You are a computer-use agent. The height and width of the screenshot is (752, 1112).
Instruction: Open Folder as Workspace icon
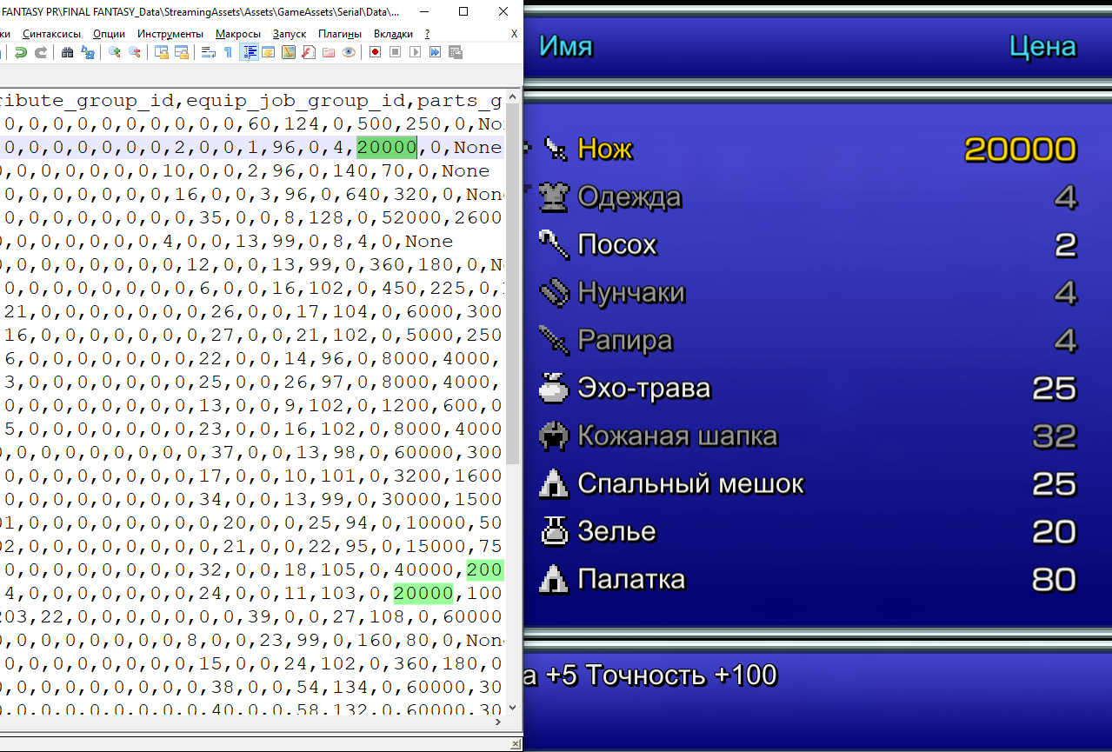point(329,52)
